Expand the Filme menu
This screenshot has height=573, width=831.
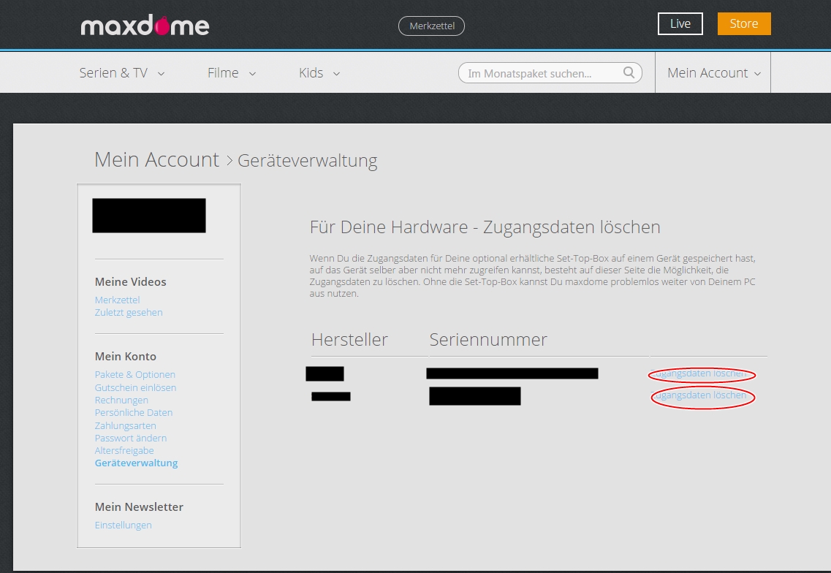[x=232, y=72]
